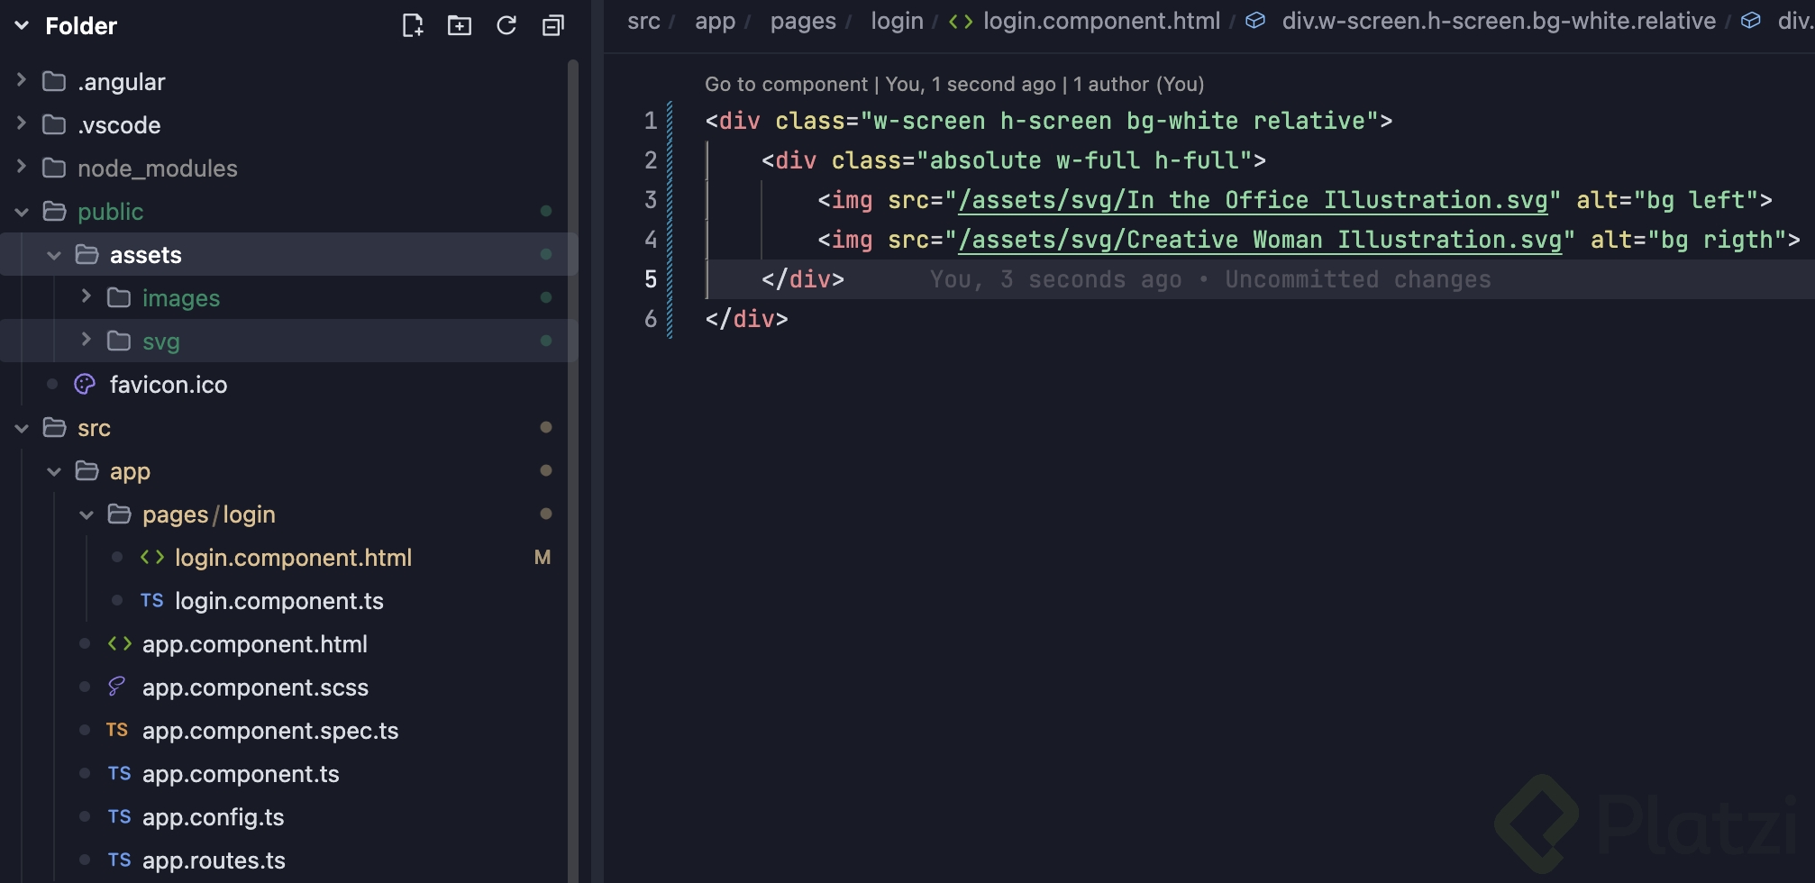Click the assets folder icon
This screenshot has width=1815, height=883.
tap(87, 254)
